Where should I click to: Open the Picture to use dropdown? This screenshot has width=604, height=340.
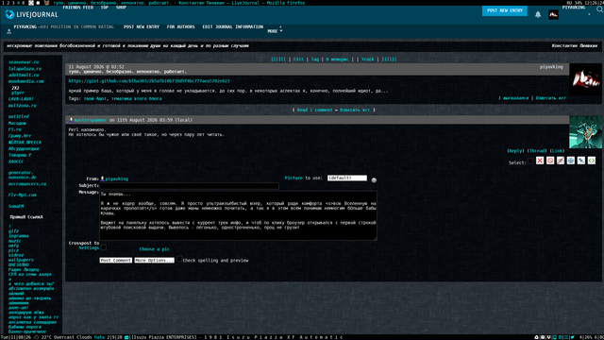[347, 178]
